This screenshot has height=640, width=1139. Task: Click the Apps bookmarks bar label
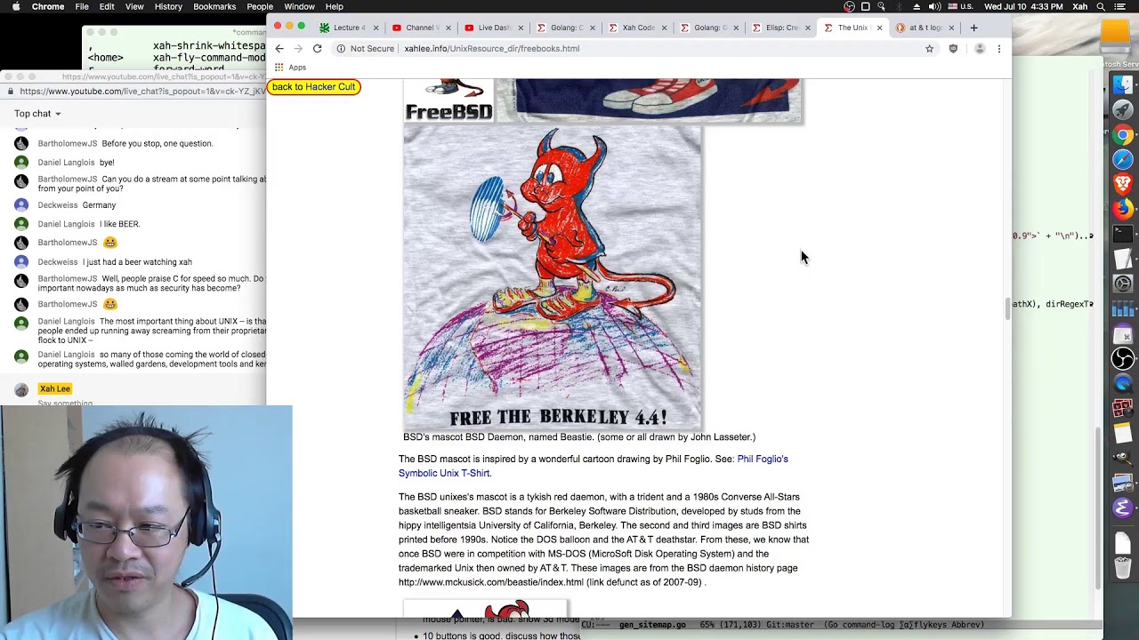(x=297, y=68)
